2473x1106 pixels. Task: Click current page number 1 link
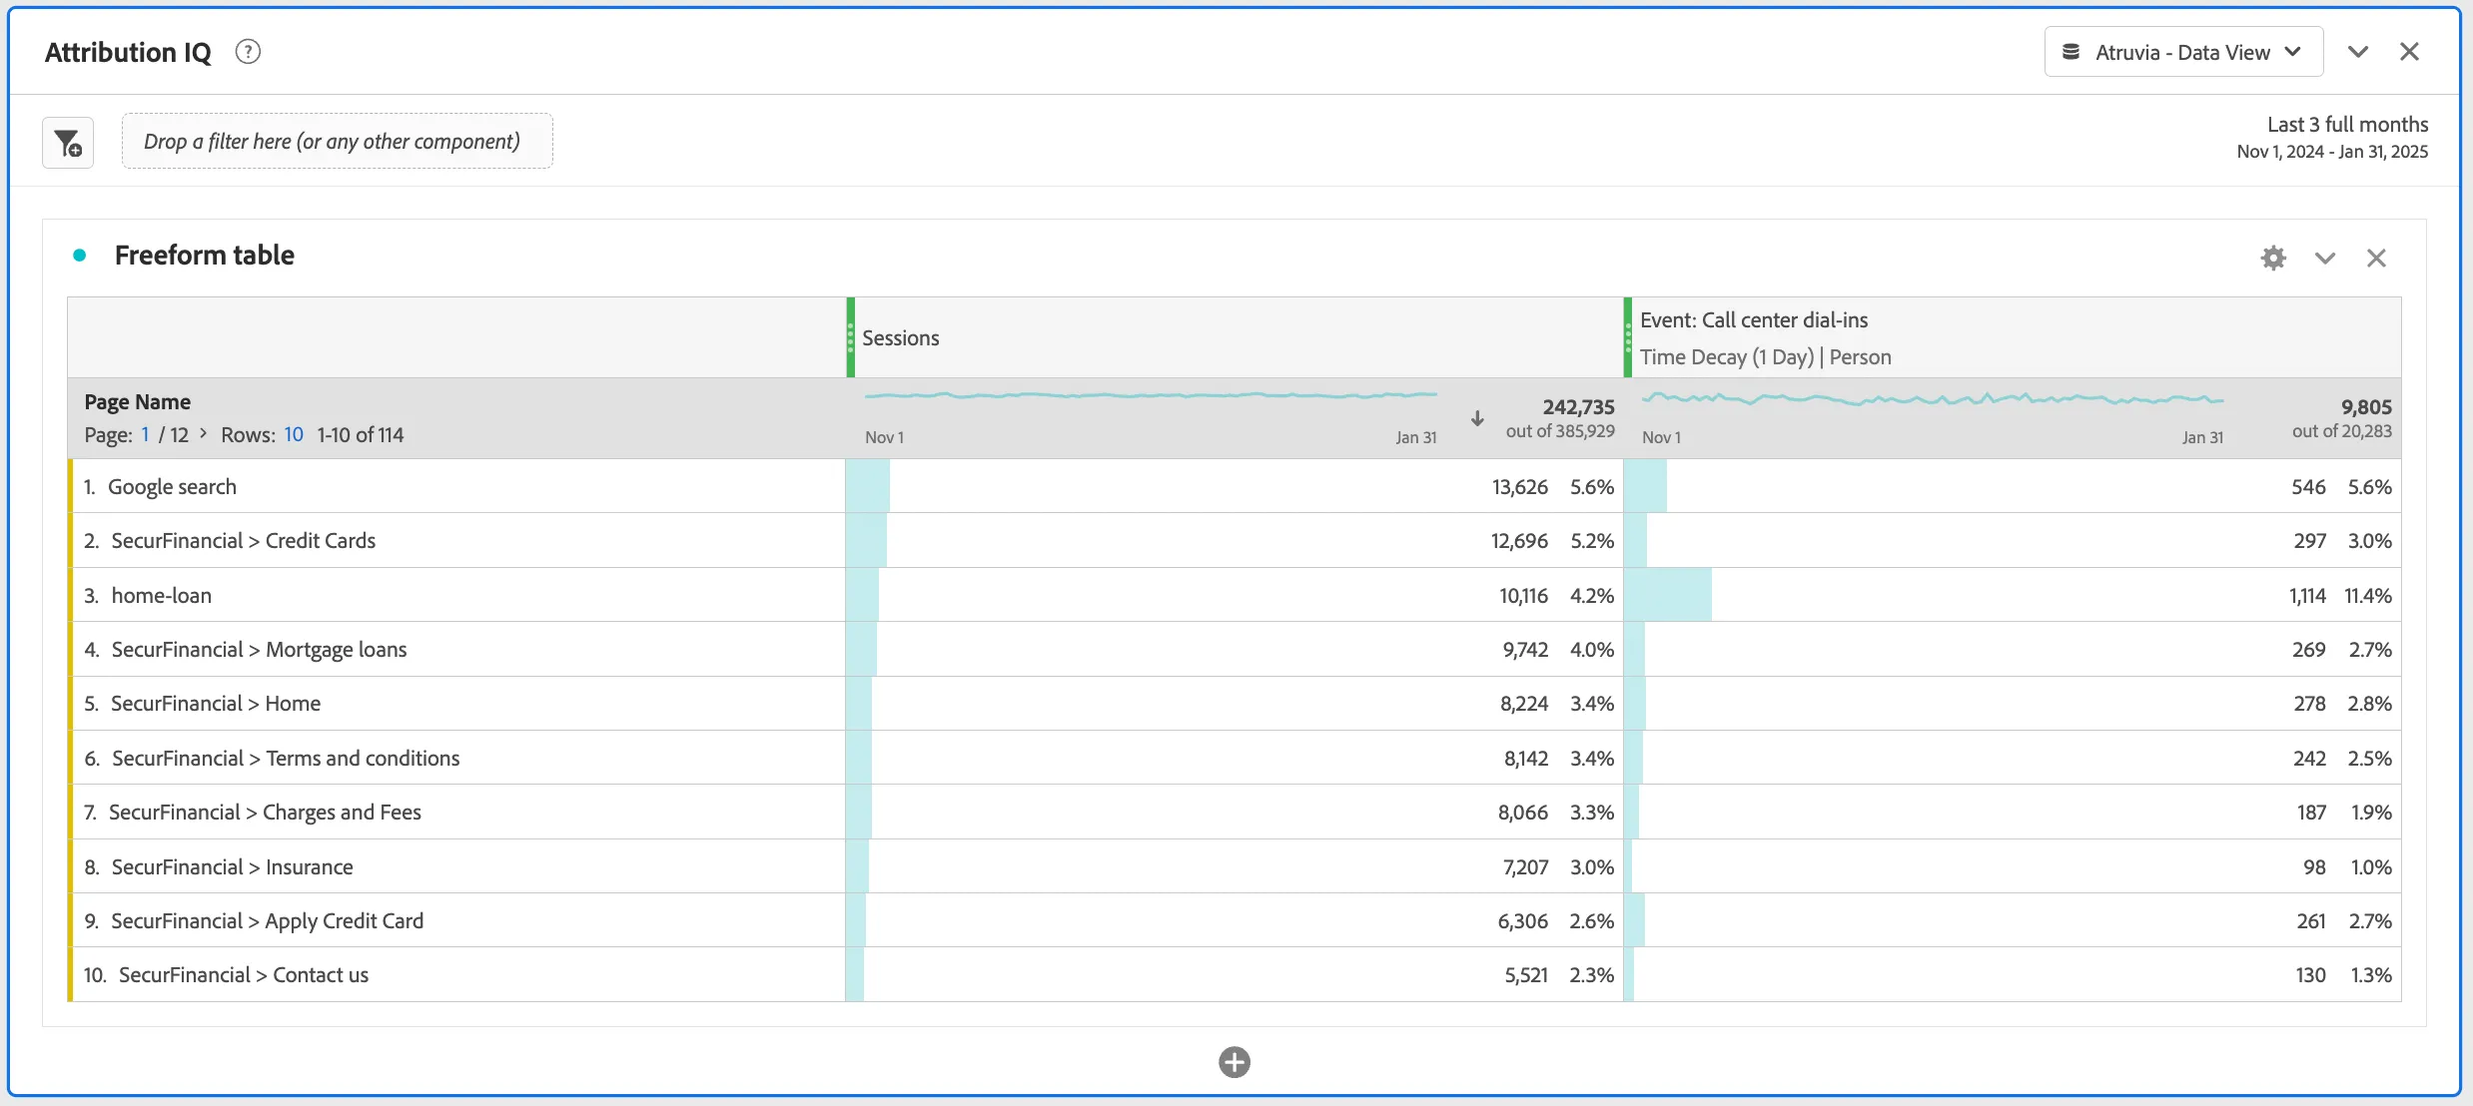(x=145, y=434)
